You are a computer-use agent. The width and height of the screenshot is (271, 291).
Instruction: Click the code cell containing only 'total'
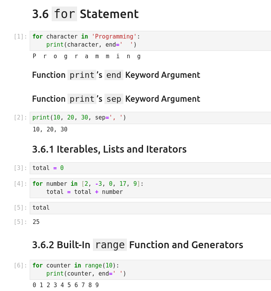coord(150,208)
